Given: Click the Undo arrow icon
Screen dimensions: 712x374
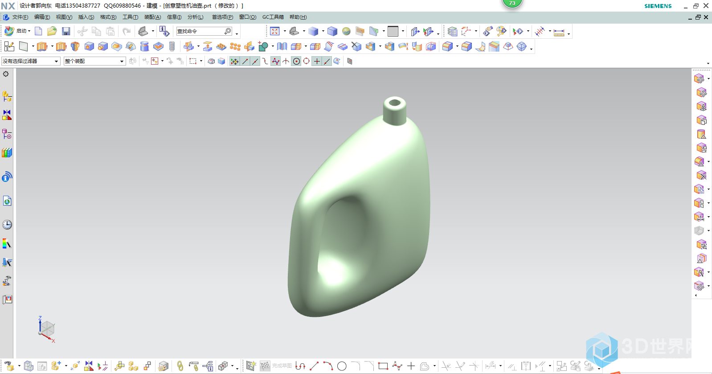Looking at the screenshot, I should pos(127,31).
